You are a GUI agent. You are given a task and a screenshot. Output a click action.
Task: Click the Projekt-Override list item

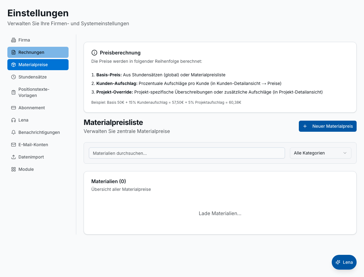tap(207, 92)
